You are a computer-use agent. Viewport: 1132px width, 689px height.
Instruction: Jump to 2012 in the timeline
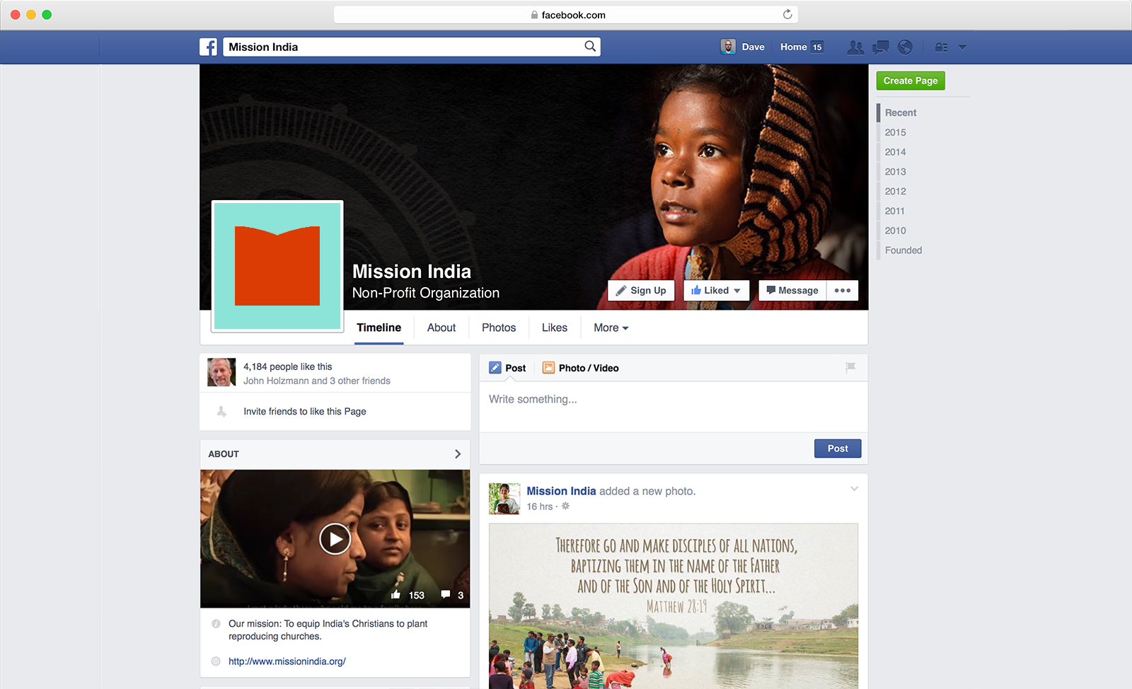point(896,192)
